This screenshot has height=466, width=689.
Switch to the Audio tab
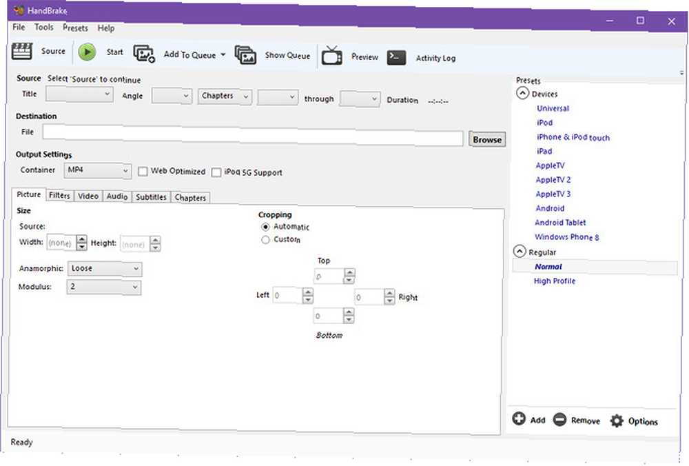pos(117,196)
